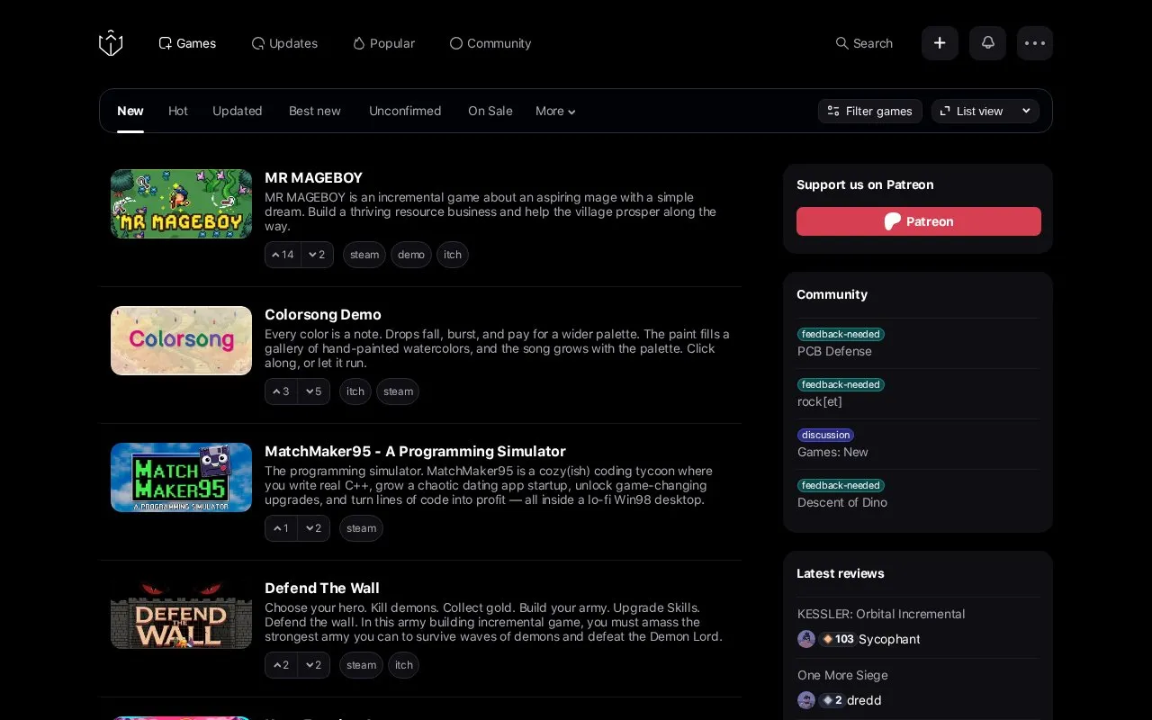Viewport: 1152px width, 720px height.
Task: Upvote Colorsong Demo
Action: pyautogui.click(x=281, y=391)
